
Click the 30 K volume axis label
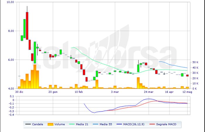(x=195, y=73)
